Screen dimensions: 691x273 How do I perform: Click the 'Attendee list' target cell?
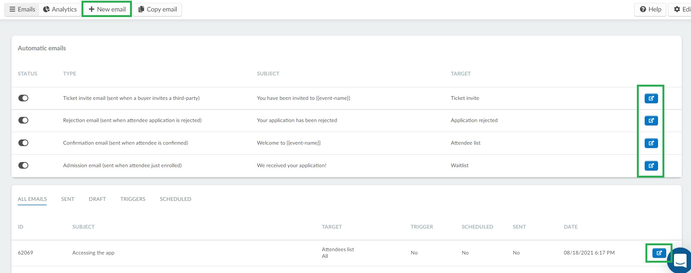tap(465, 143)
